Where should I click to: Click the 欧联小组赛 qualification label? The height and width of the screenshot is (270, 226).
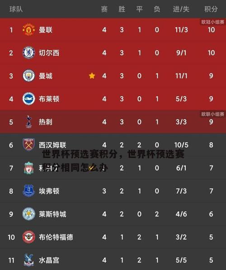click(213, 114)
